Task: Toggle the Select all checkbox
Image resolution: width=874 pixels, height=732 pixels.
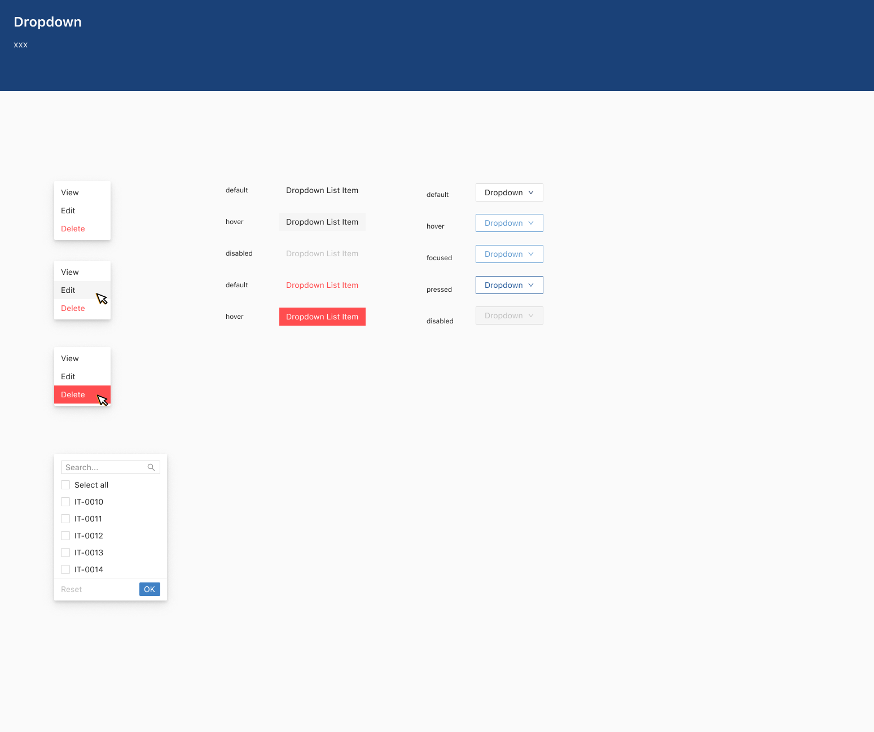Action: [x=65, y=485]
